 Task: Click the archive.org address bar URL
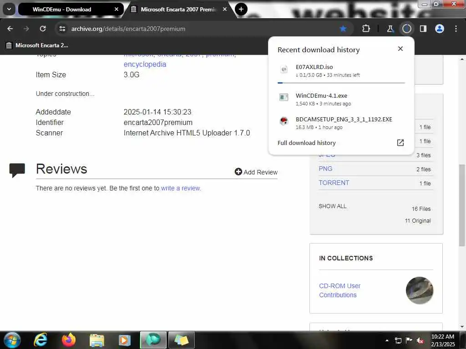pos(128,29)
